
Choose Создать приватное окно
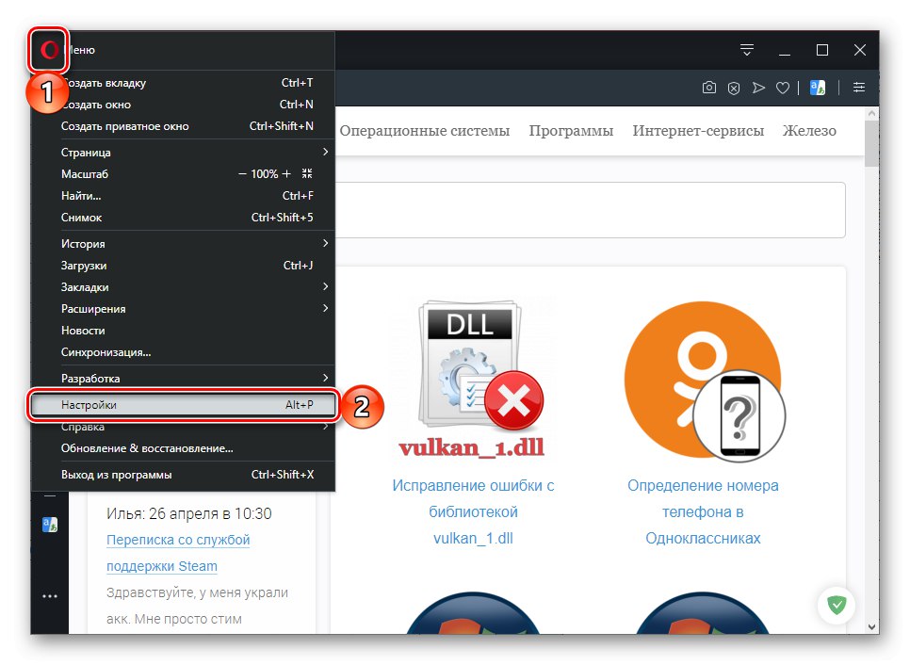pyautogui.click(x=183, y=126)
